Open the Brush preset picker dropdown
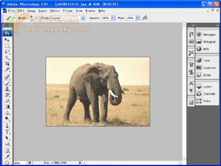This screenshot has height=166, width=221. [x=37, y=18]
